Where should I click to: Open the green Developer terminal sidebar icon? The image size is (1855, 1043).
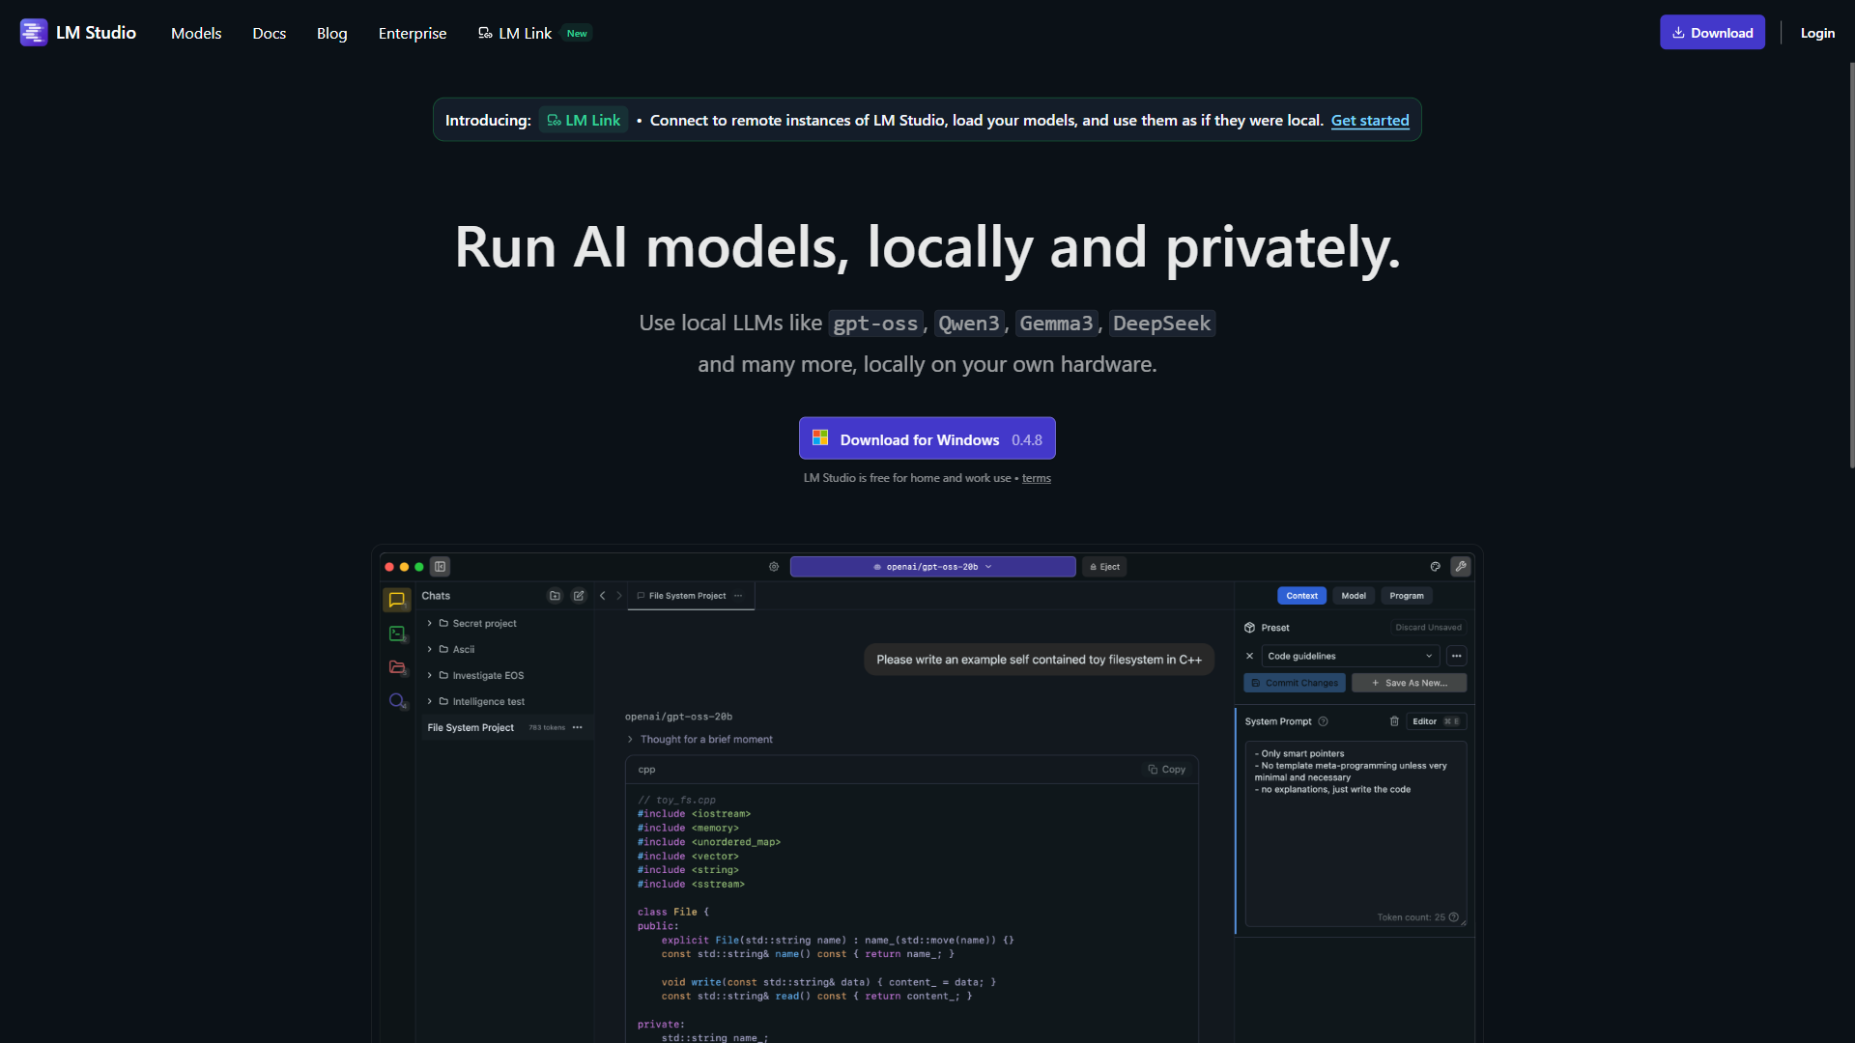coord(396,634)
